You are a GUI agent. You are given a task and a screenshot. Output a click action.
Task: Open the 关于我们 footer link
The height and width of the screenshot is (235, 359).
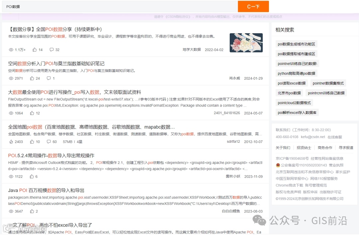[x=283, y=148]
